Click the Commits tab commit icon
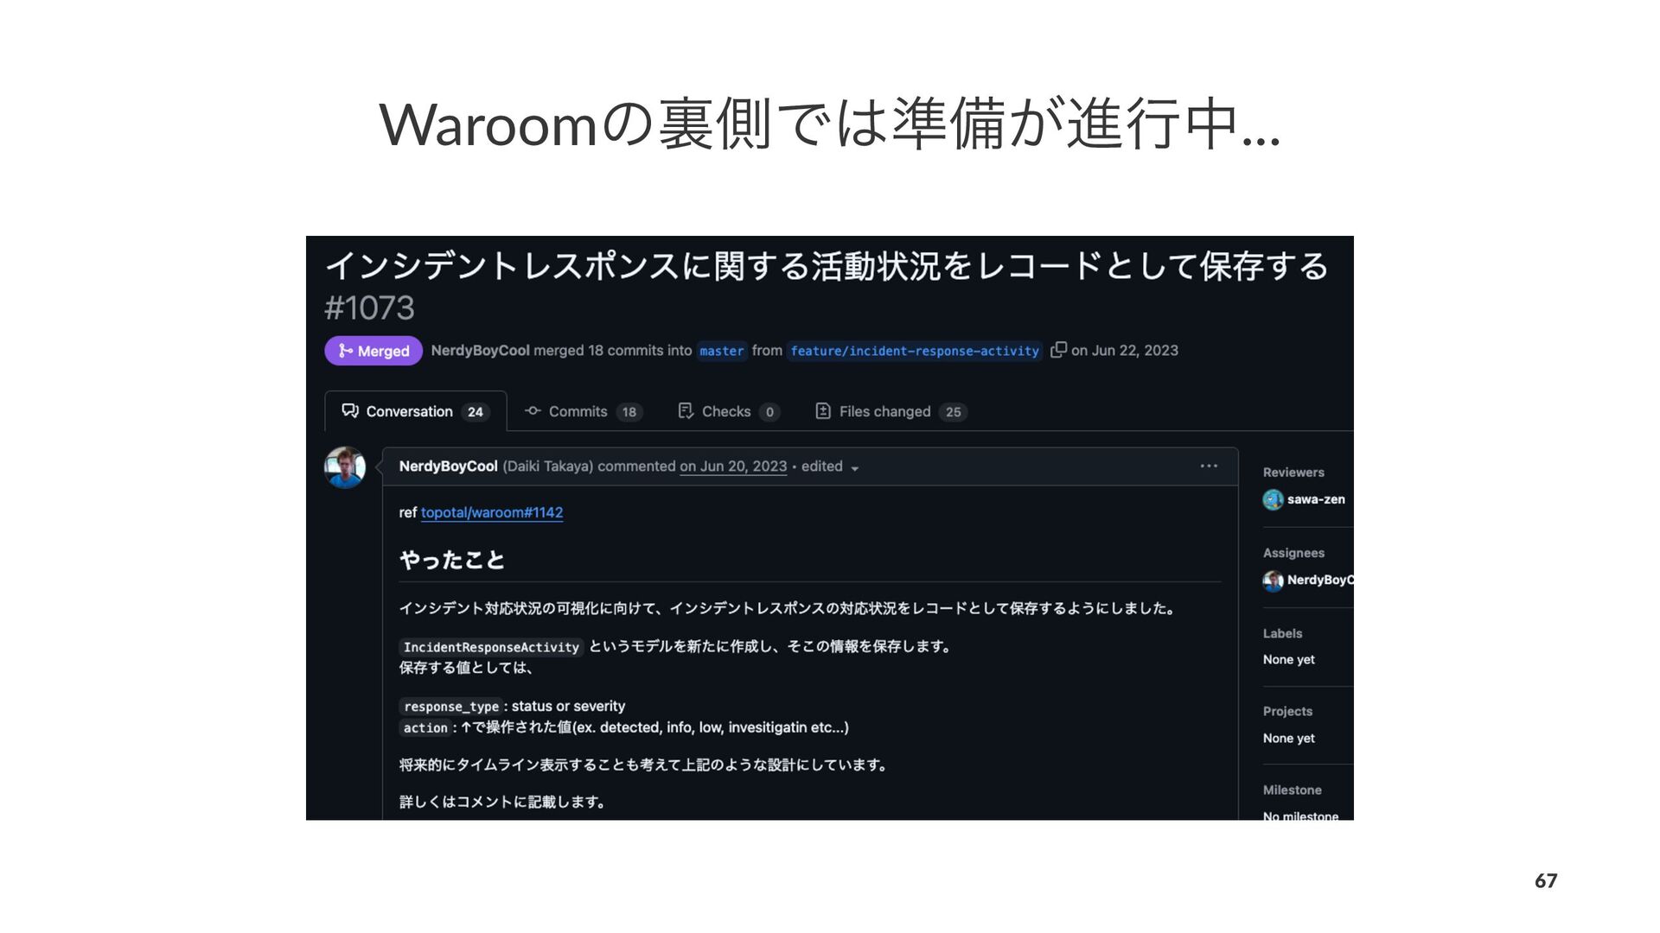1660x933 pixels. coord(533,411)
